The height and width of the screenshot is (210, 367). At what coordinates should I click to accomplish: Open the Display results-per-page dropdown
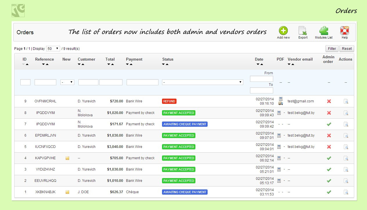[x=53, y=49]
